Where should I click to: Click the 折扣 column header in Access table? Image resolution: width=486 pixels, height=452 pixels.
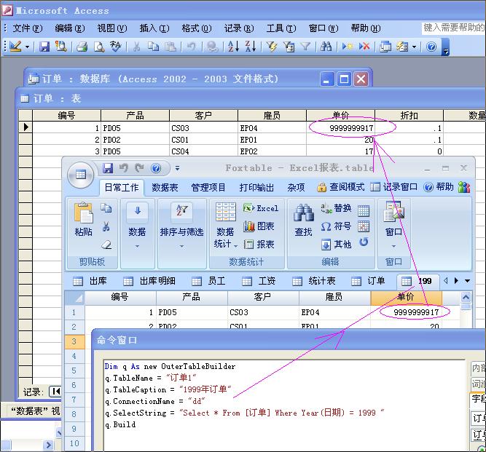pyautogui.click(x=409, y=116)
